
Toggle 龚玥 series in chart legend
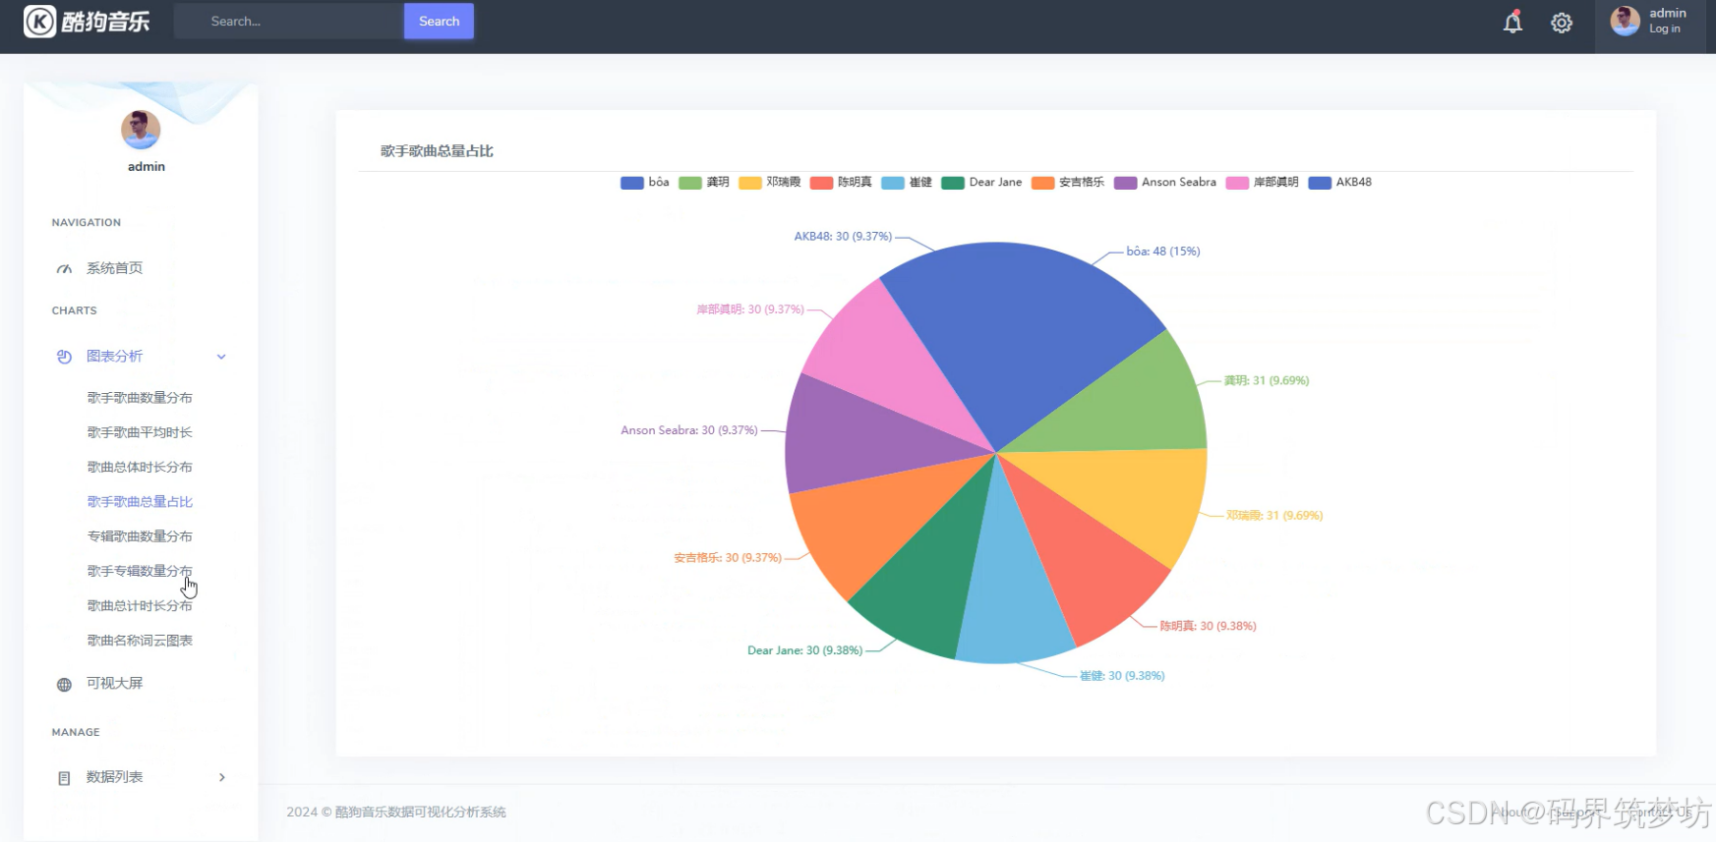[x=704, y=182]
